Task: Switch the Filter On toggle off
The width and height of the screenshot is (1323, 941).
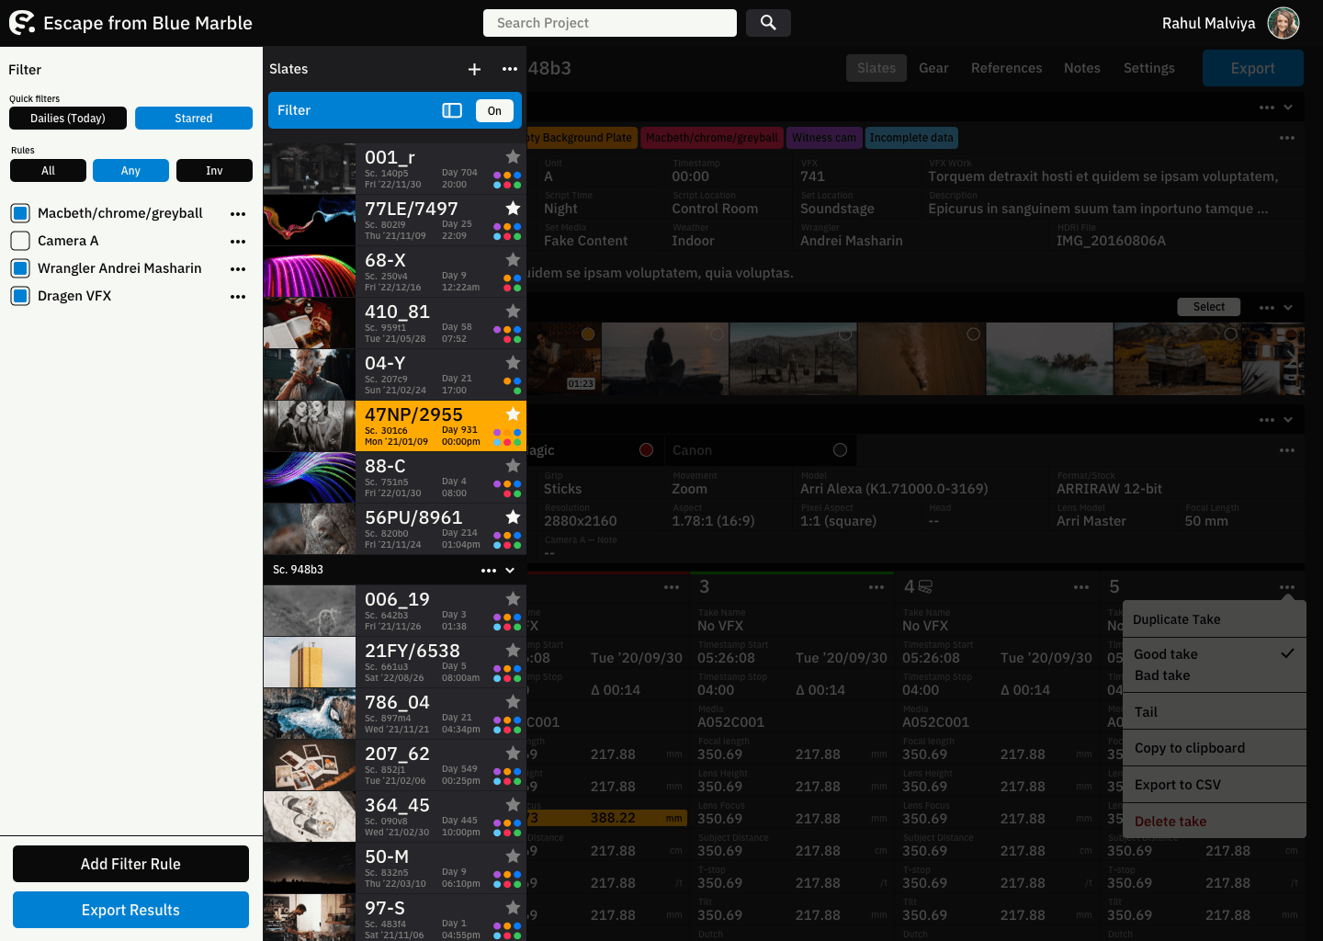Action: [494, 110]
